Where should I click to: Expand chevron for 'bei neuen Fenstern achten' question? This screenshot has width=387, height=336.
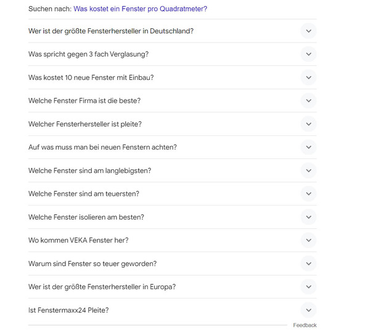click(x=309, y=148)
